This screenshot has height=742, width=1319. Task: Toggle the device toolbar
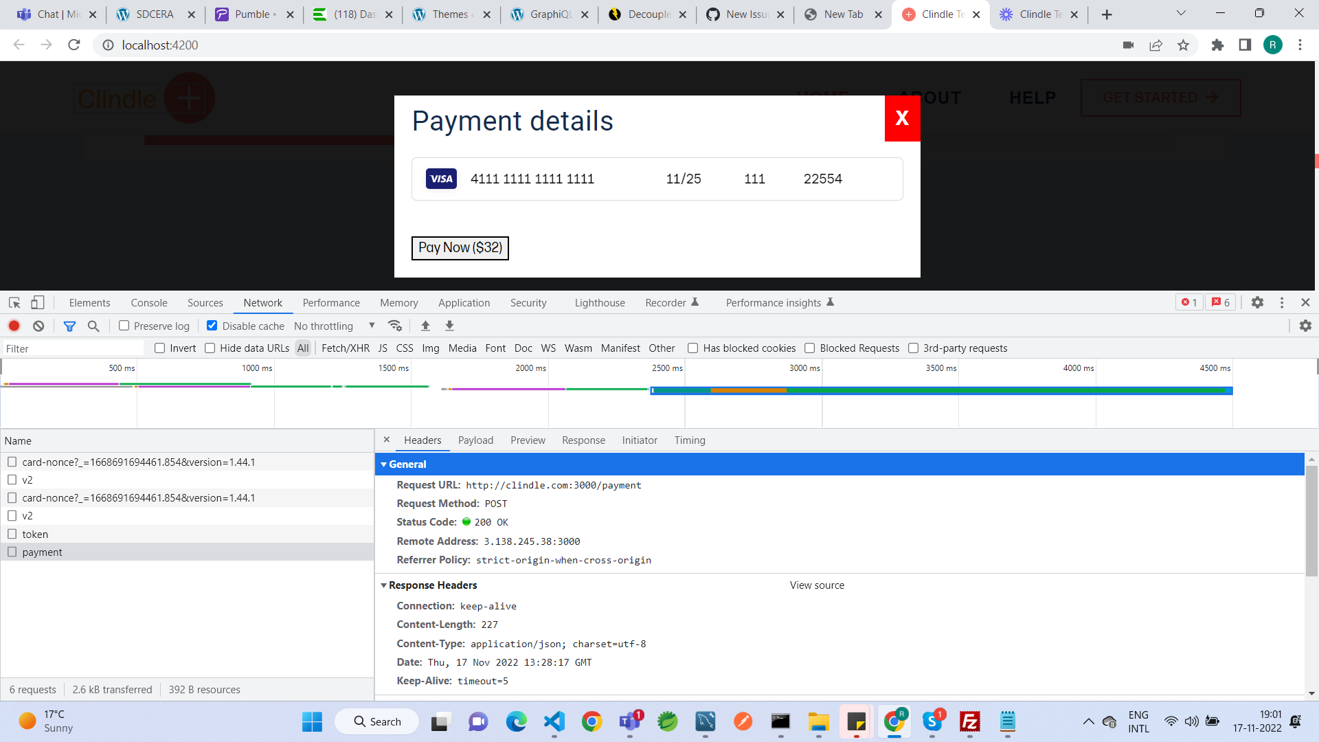[x=37, y=302]
